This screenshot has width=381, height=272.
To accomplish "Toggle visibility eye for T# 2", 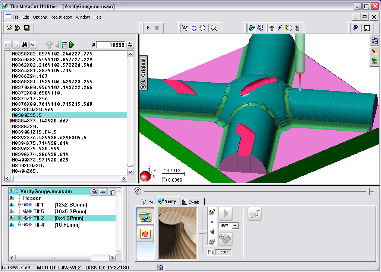I will point(25,218).
